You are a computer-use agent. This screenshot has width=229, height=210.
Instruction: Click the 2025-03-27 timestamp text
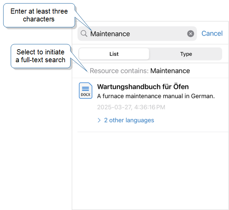point(131,107)
